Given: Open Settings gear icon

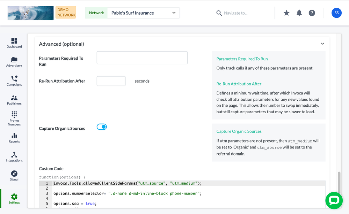Looking at the screenshot, I should point(14,197).
